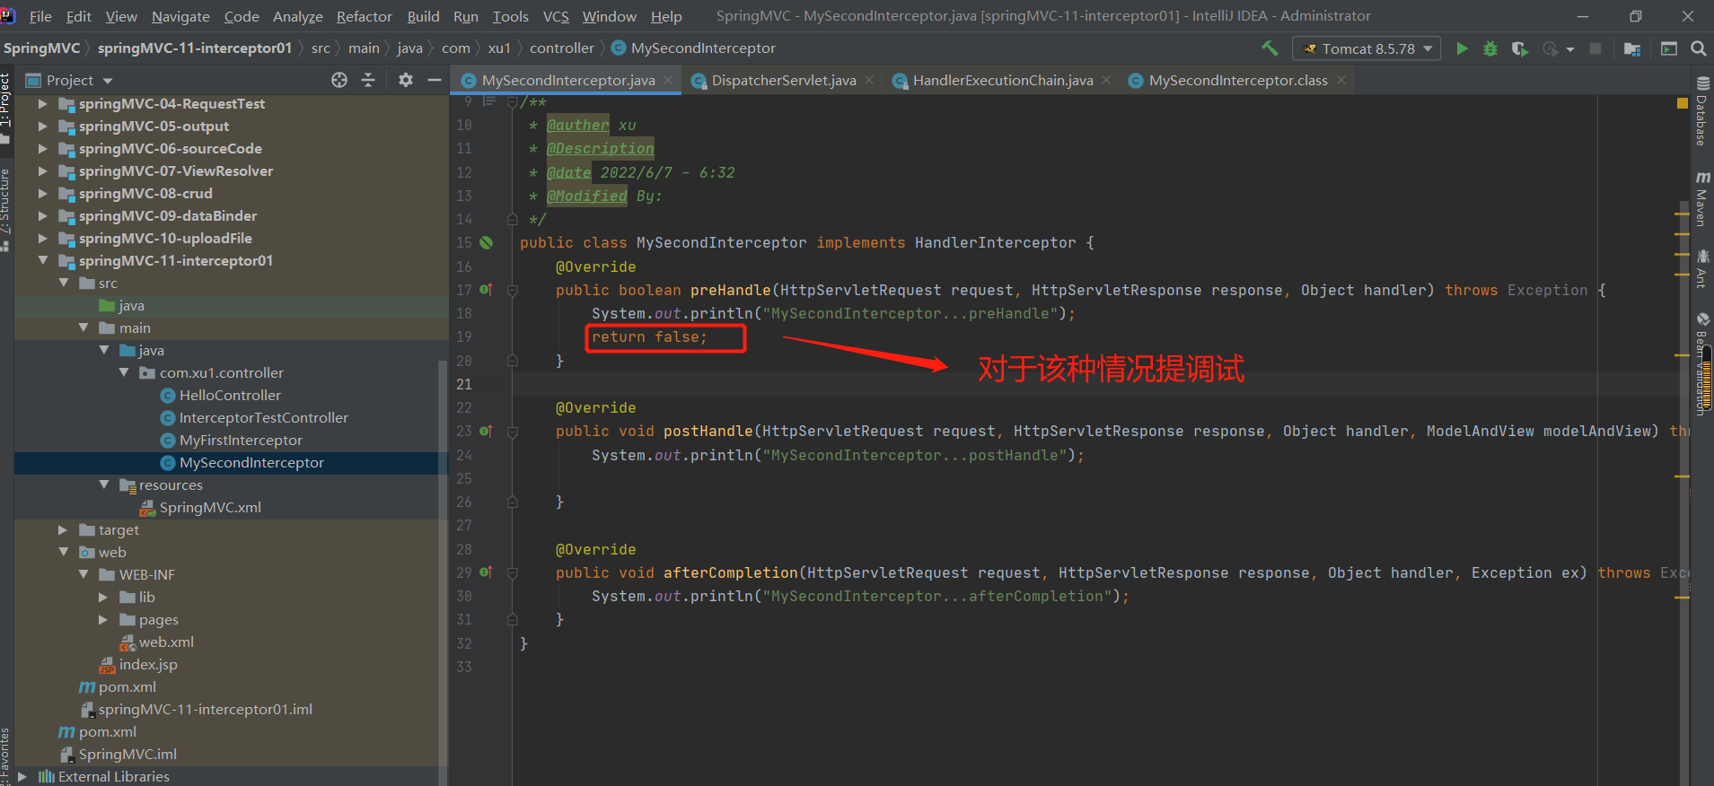Viewport: 1714px width, 786px height.
Task: Expand the springMVC-08-crud module
Action: [x=42, y=193]
